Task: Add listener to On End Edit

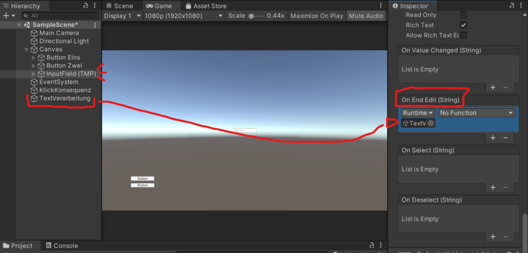Action: pos(493,138)
